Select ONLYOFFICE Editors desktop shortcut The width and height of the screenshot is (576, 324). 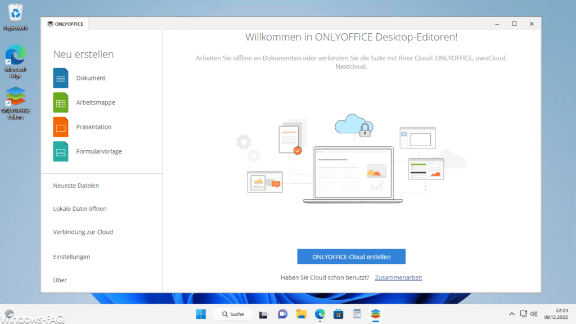(x=15, y=103)
